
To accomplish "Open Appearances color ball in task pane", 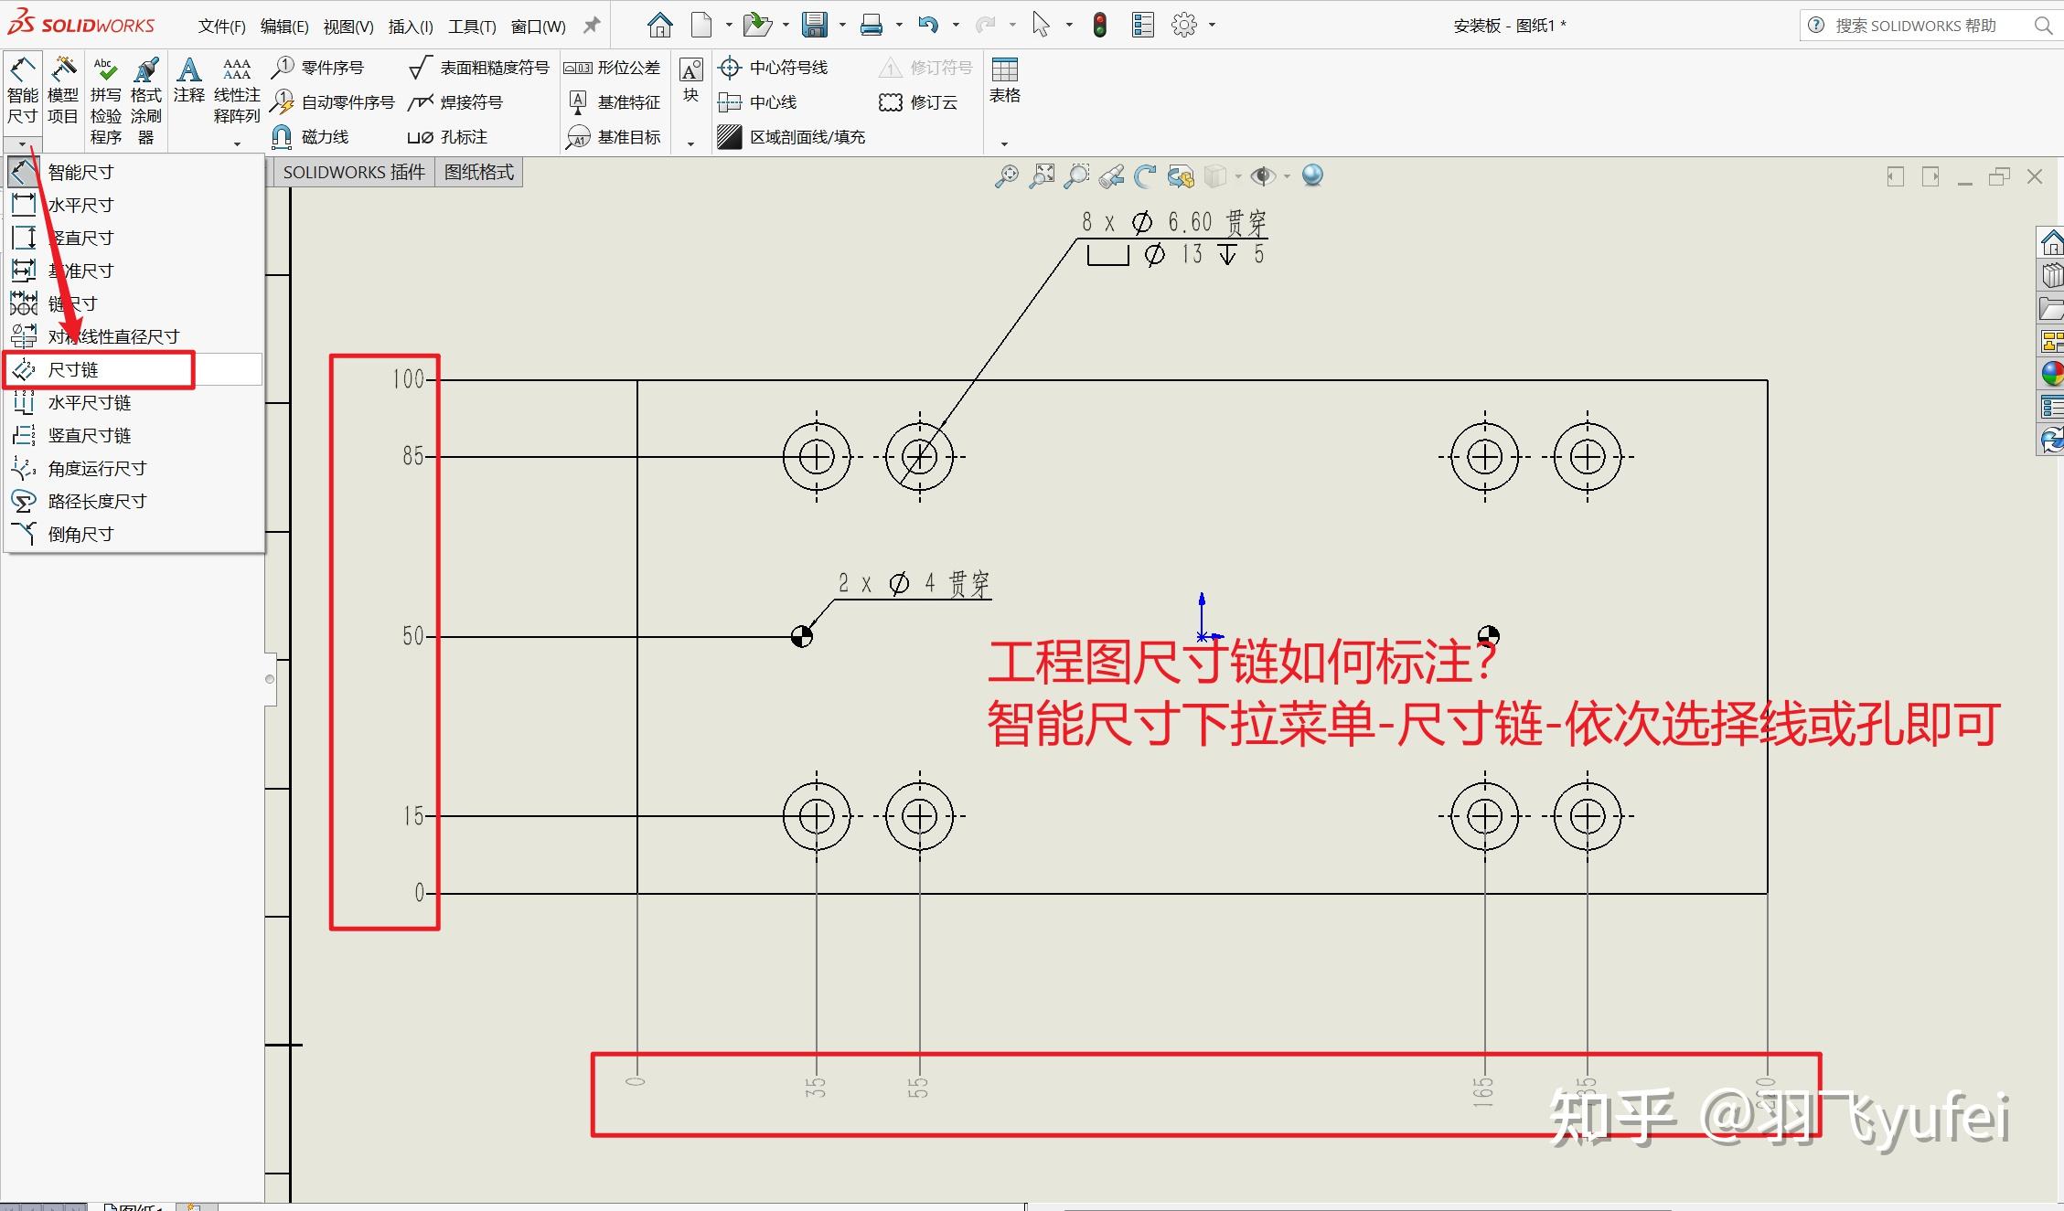I will click(x=2052, y=374).
